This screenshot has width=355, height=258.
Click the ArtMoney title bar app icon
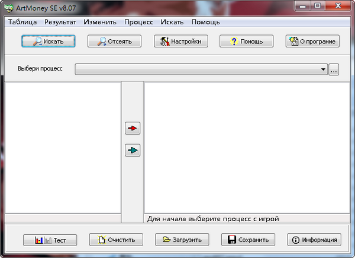[9, 8]
